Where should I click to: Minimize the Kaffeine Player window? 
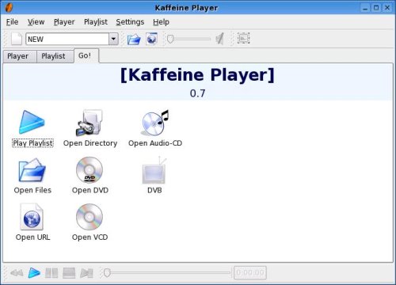[365, 8]
